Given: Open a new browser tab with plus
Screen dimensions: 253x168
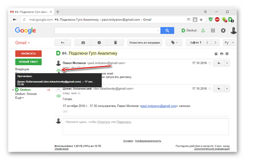Looking at the screenshot, I should click(x=58, y=12).
